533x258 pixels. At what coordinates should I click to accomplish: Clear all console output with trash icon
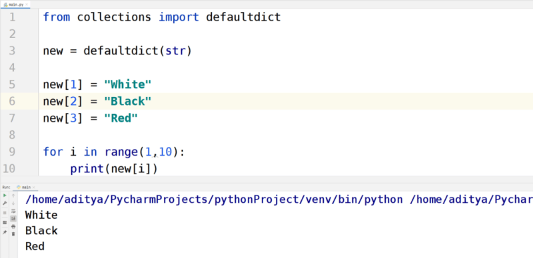[13, 234]
